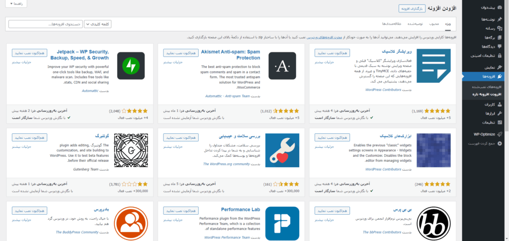Click the Tools wrench icon in the sidebar
Viewport: 509px width, 241px height.
click(499, 114)
